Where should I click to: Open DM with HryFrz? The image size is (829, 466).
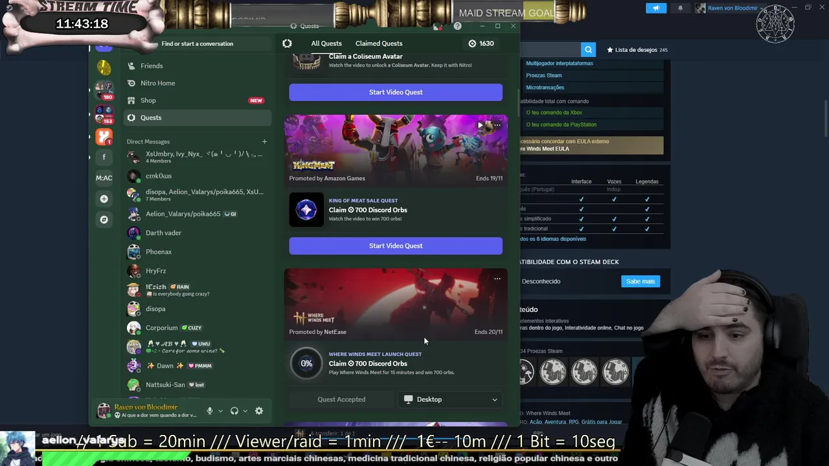[x=198, y=271]
